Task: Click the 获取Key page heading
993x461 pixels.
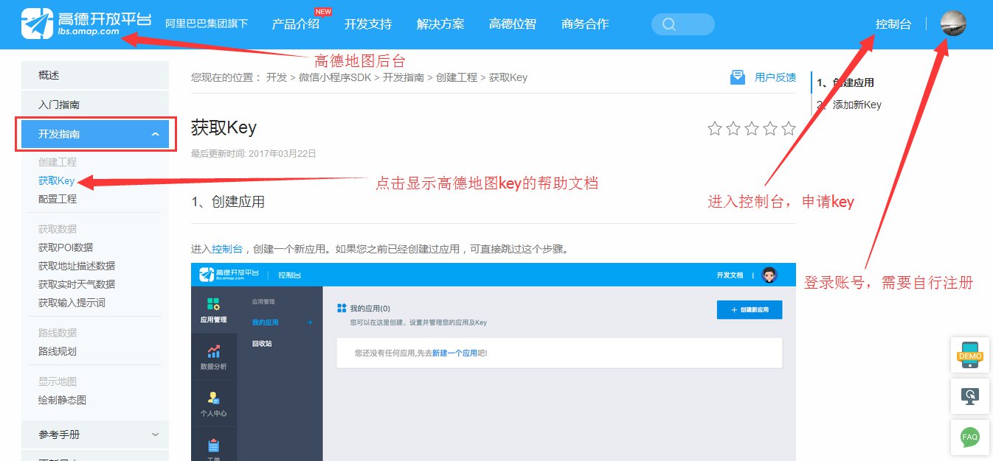Action: tap(224, 127)
